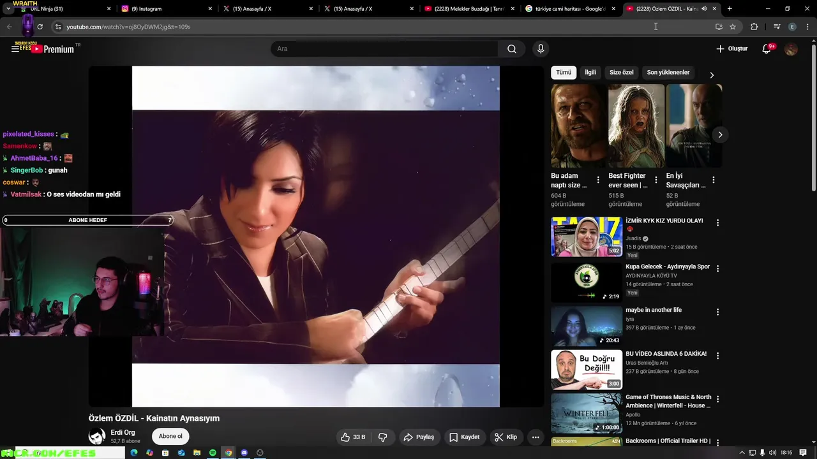The width and height of the screenshot is (817, 459).
Task: Focus the YouTube Ara search field
Action: tap(384, 49)
